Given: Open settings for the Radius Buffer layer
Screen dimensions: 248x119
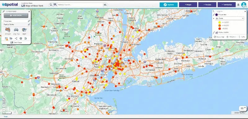Looking at the screenshot, I should (x=29, y=24).
